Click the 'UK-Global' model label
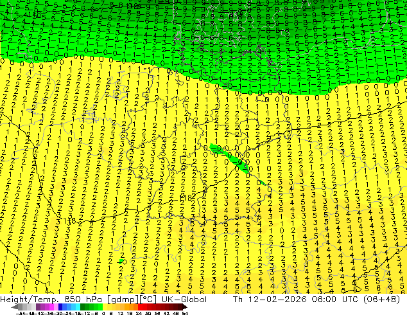The image size is (407, 315). 184,300
